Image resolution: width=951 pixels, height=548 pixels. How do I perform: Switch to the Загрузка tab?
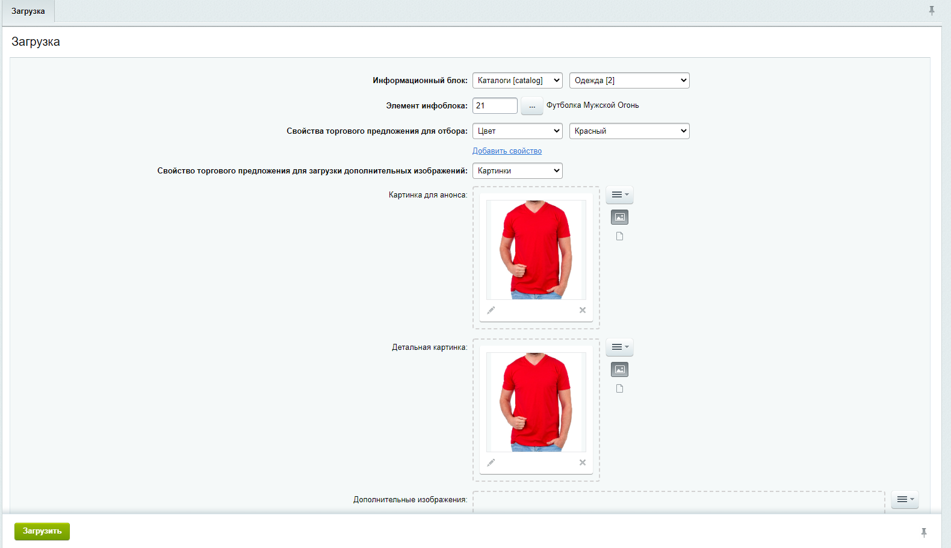click(28, 11)
